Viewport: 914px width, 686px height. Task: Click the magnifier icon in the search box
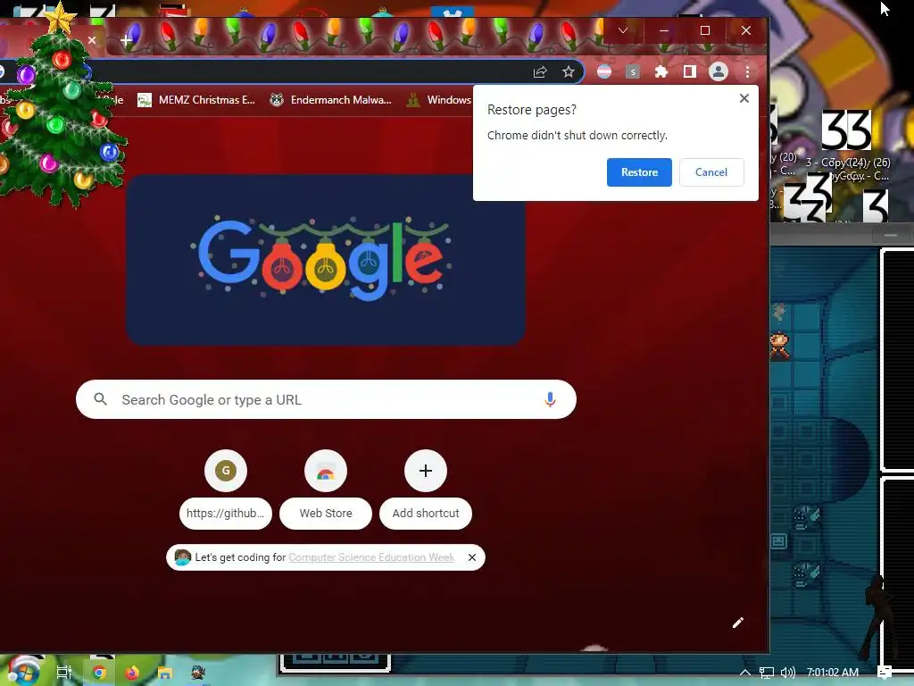[100, 399]
